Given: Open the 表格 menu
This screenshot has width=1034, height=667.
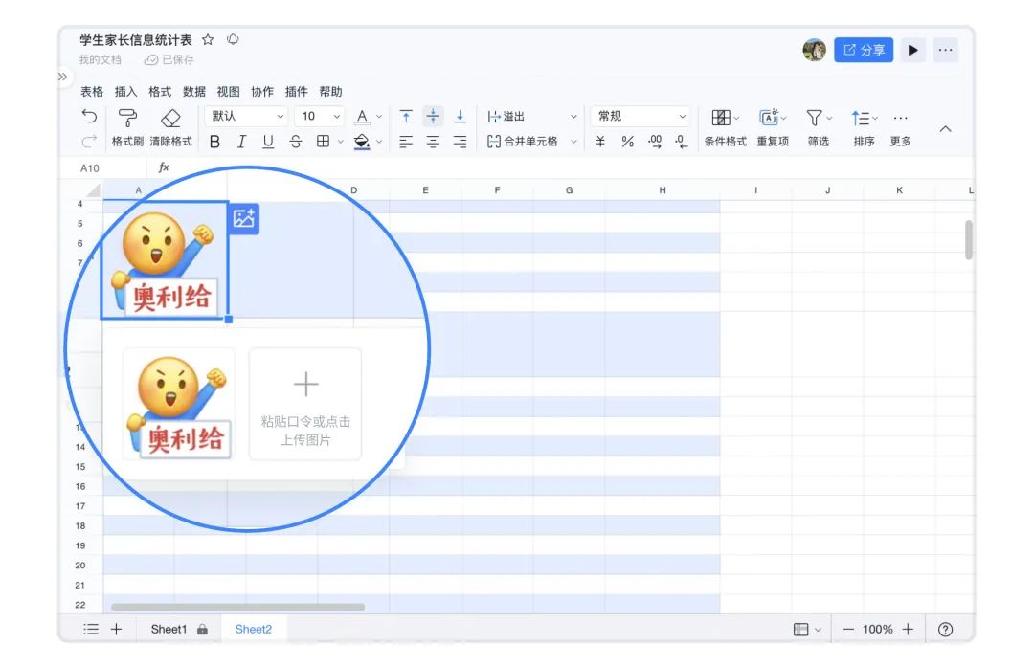Looking at the screenshot, I should point(92,92).
